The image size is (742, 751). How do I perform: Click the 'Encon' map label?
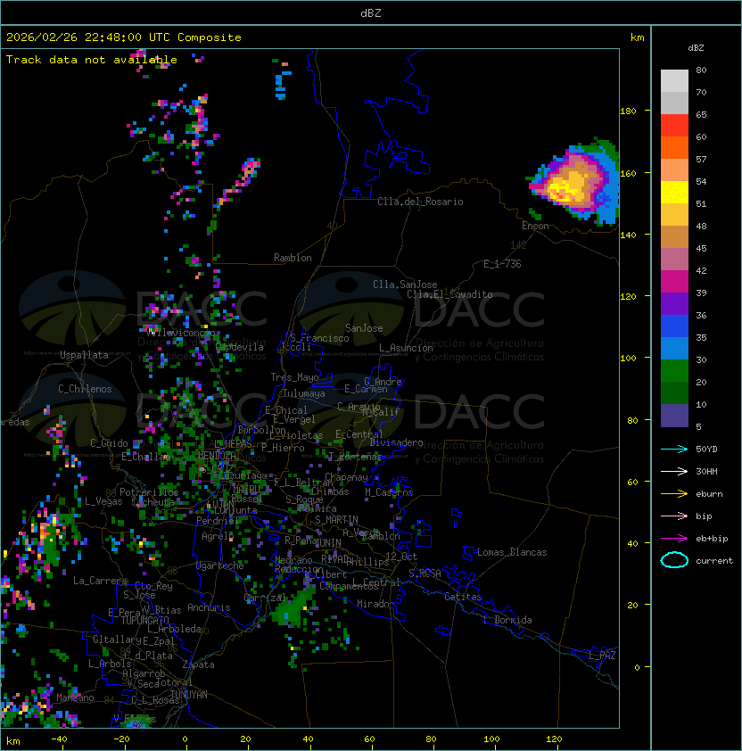535,226
